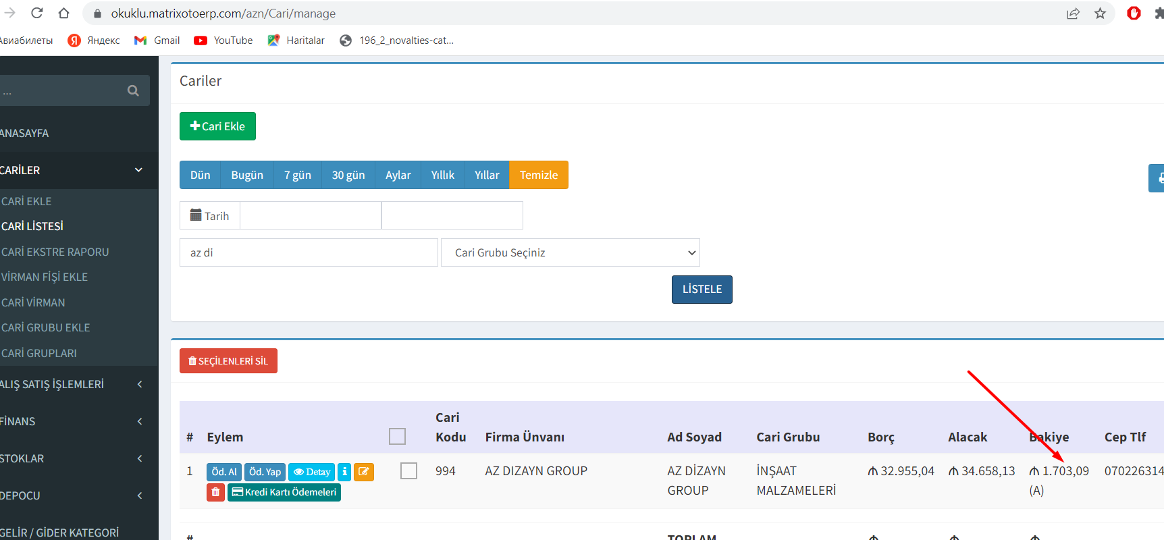The width and height of the screenshot is (1164, 540).
Task: Click the green Cari Ekle button
Action: click(217, 126)
